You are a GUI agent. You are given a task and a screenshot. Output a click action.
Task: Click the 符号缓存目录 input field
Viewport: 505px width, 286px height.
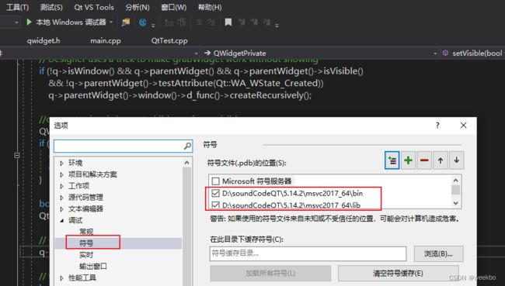click(308, 254)
